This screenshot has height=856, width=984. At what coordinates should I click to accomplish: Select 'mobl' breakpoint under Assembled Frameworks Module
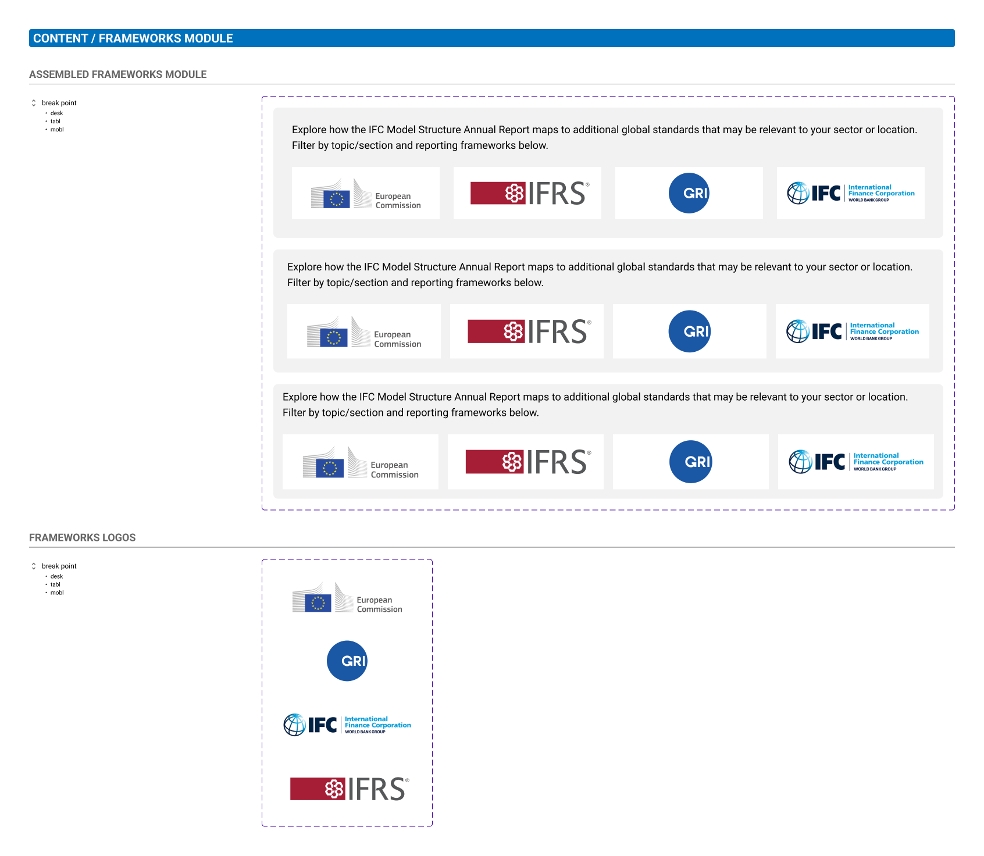tap(57, 130)
